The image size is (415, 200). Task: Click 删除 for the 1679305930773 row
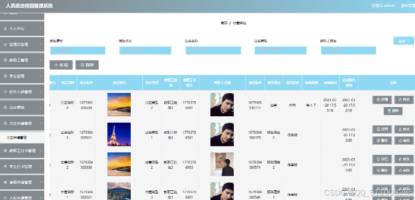pyautogui.click(x=393, y=111)
